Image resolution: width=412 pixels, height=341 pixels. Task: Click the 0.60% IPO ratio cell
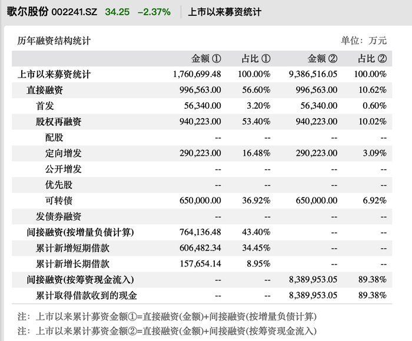pos(375,105)
